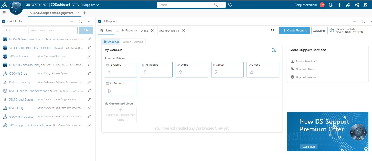Edit the Sustainable Mining Community link
372x161 pixels.
tap(89, 48)
